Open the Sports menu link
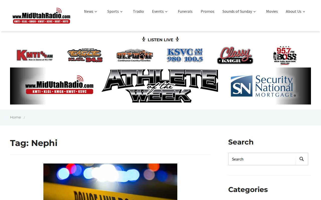 pyautogui.click(x=113, y=11)
